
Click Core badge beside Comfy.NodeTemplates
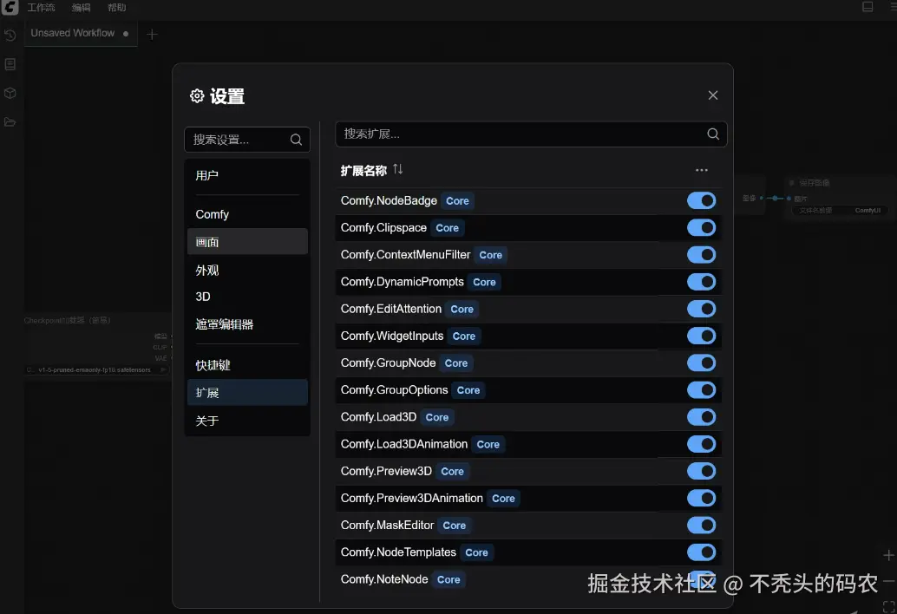[476, 552]
